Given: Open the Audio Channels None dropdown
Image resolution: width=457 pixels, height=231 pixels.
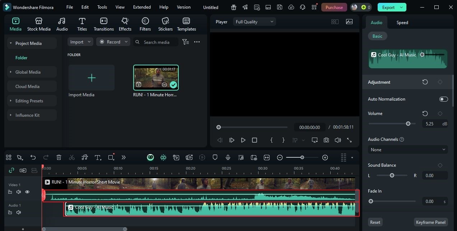Looking at the screenshot, I should (x=408, y=149).
